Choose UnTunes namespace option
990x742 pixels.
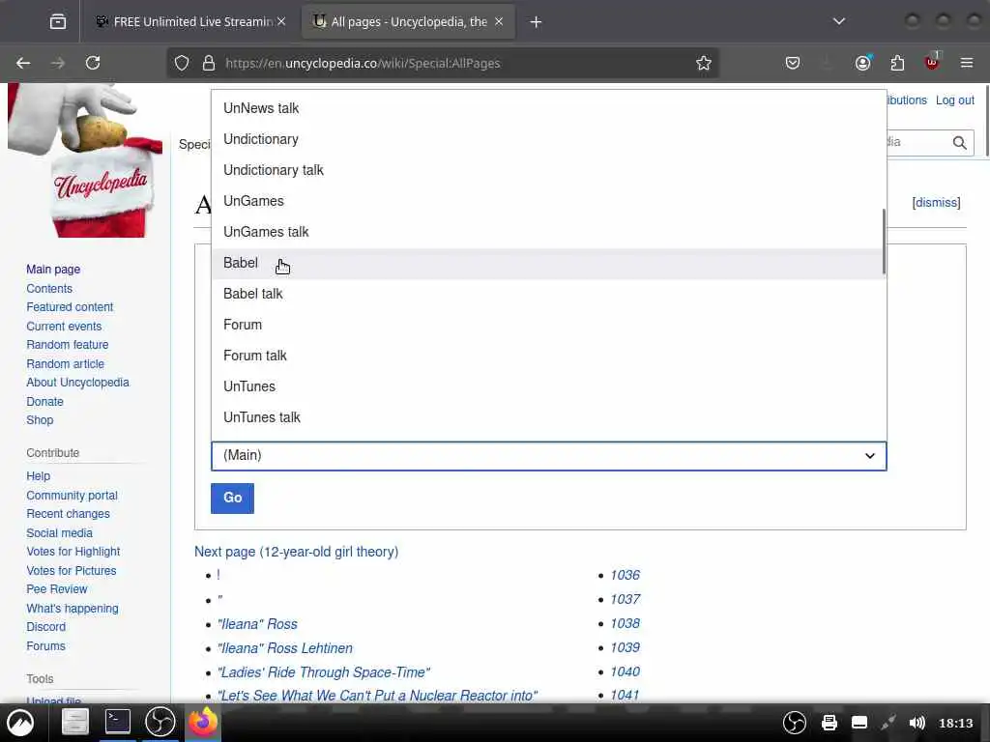click(548, 386)
